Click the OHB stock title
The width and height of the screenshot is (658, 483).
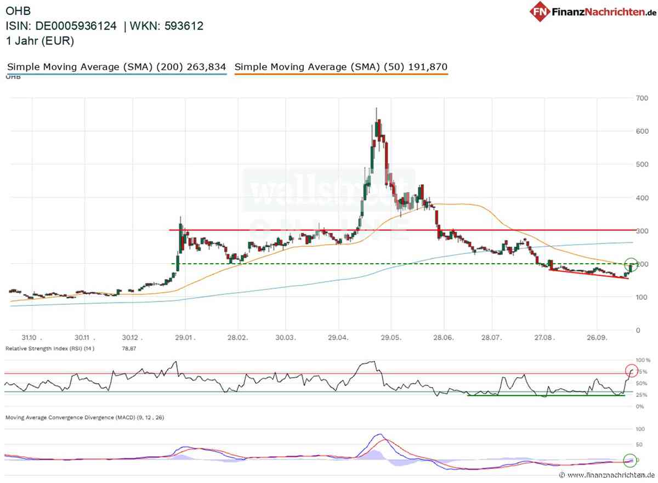click(x=18, y=11)
